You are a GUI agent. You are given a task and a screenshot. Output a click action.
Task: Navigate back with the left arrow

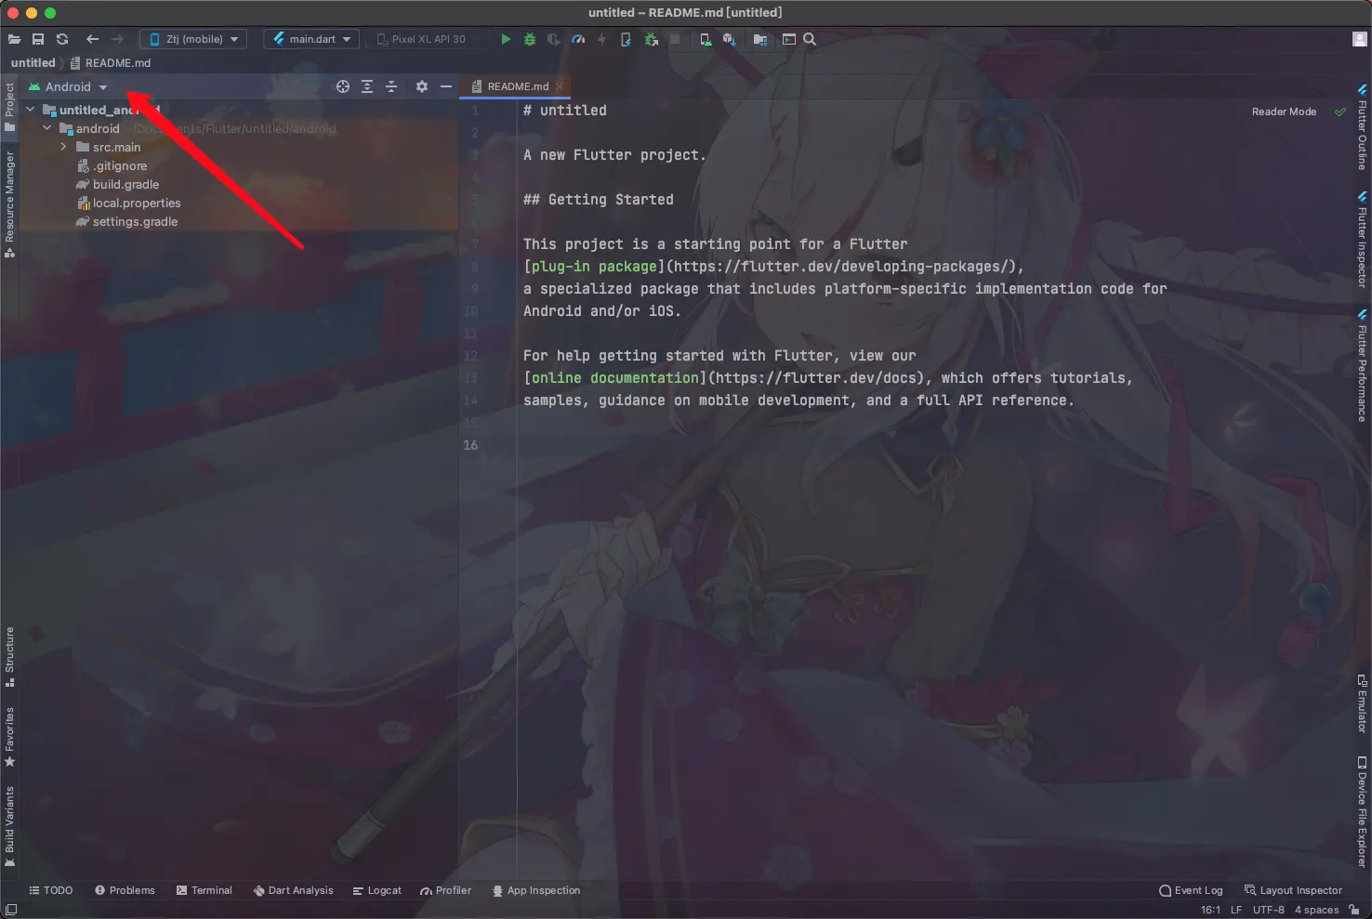coord(92,39)
